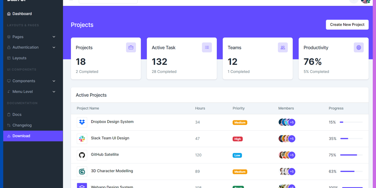
Task: Select Dashboard in the sidebar
Action: coord(22,13)
